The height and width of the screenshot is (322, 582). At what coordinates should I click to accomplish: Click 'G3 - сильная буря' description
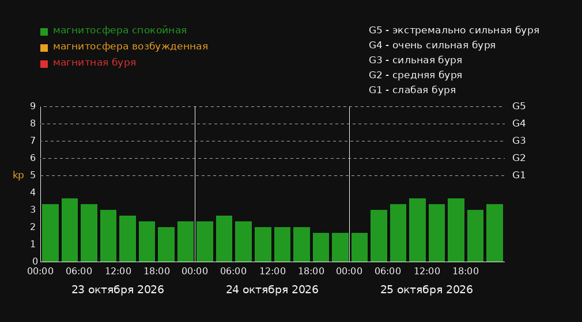(x=415, y=60)
